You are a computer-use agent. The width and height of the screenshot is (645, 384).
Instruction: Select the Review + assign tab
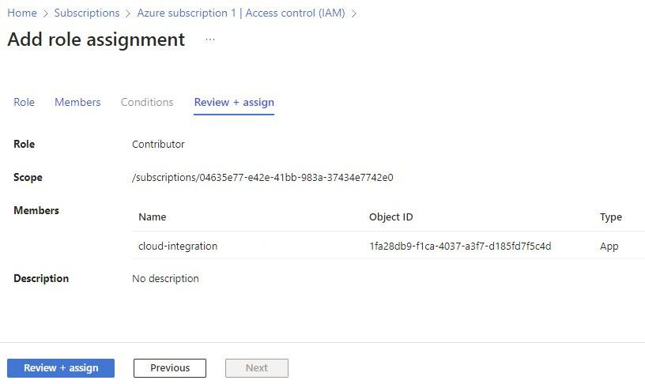point(234,102)
